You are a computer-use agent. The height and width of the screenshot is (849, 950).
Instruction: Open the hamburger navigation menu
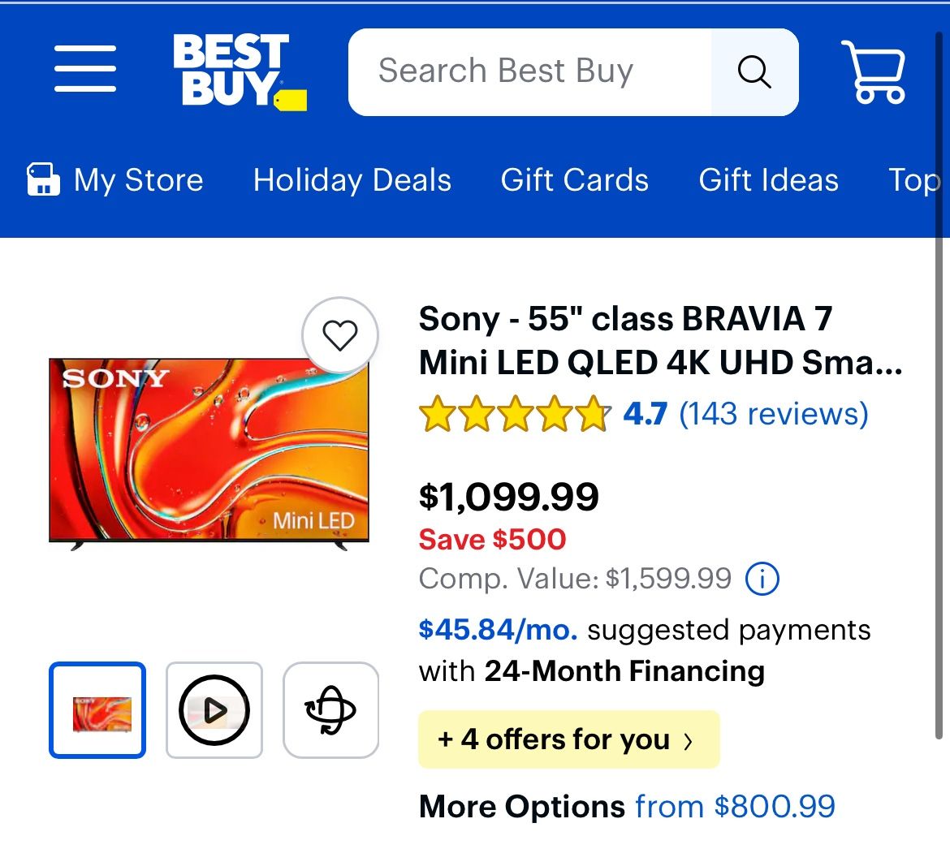pyautogui.click(x=84, y=71)
